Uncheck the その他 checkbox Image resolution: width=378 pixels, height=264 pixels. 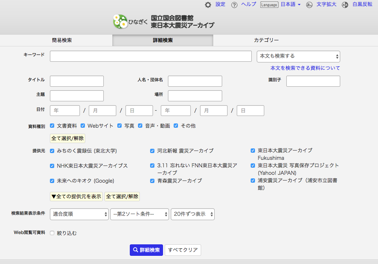pos(176,126)
